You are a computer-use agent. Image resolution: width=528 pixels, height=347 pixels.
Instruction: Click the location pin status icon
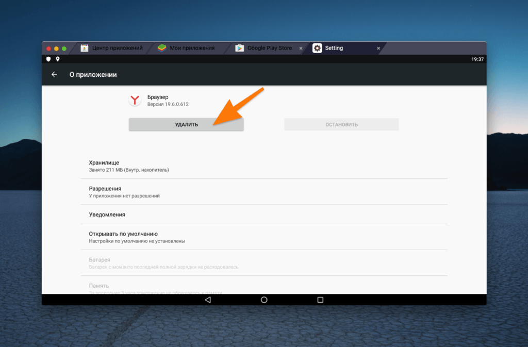click(58, 59)
